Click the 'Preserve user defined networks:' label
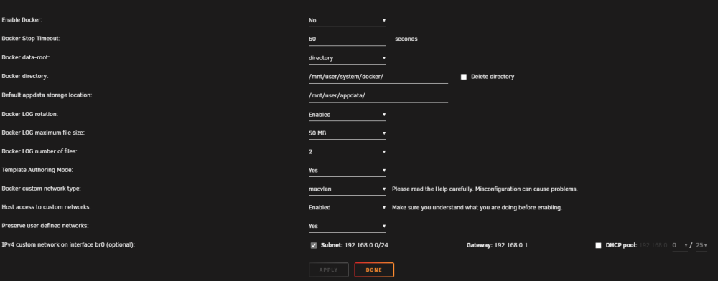 click(45, 226)
